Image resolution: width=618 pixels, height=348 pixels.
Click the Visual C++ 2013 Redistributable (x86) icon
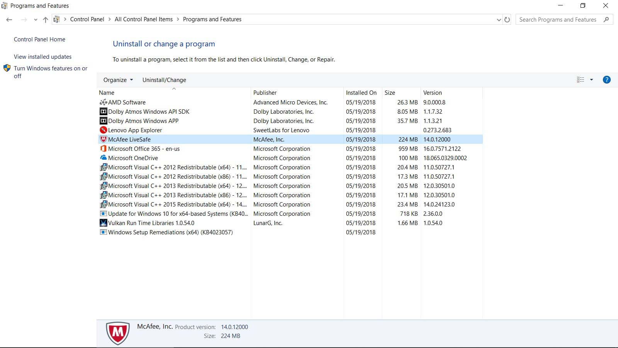[x=104, y=195]
